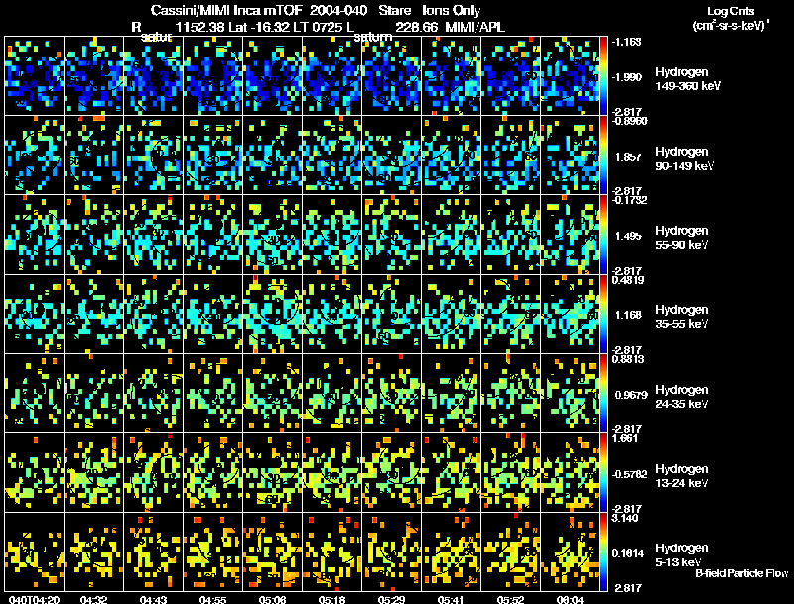The width and height of the screenshot is (794, 604).
Task: Click the 'MIMI/APL' credit text
Action: pos(475,27)
